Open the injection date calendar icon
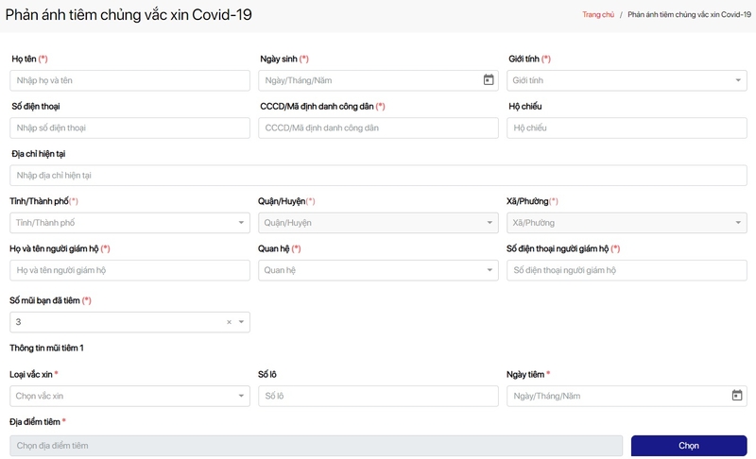756x459 pixels. pyautogui.click(x=737, y=396)
